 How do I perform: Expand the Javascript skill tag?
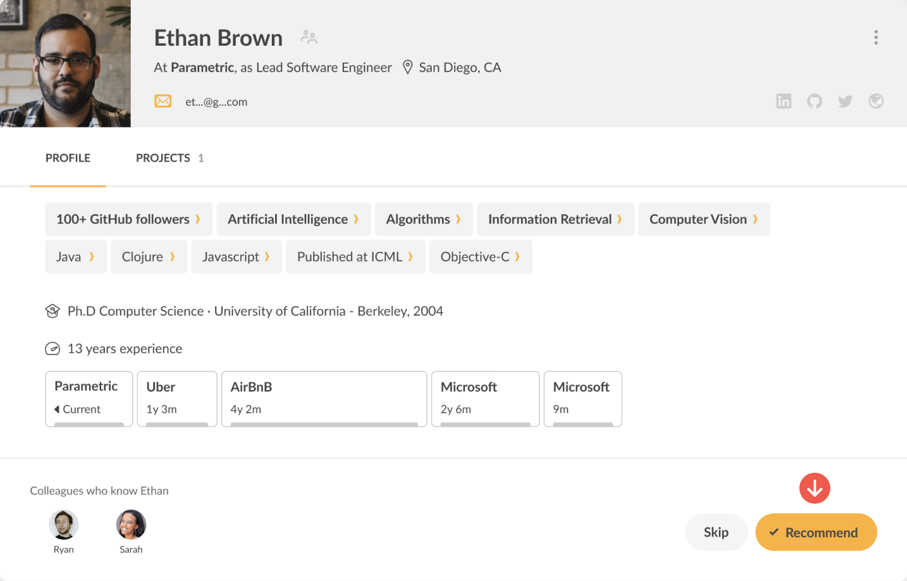coord(236,256)
